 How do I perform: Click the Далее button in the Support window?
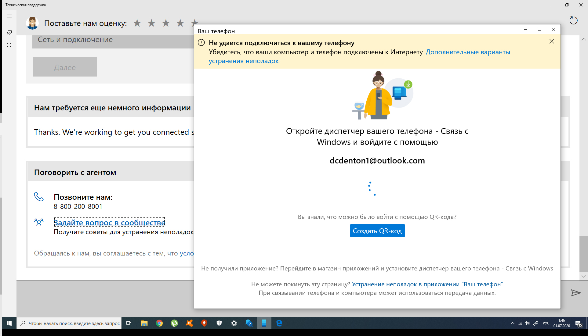(x=65, y=67)
